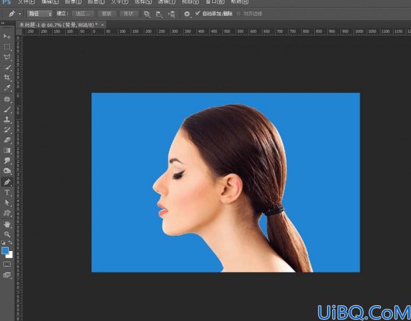Screen dimensions: 411x321
Task: Open the blue foreground color swatch
Action: click(x=5, y=250)
